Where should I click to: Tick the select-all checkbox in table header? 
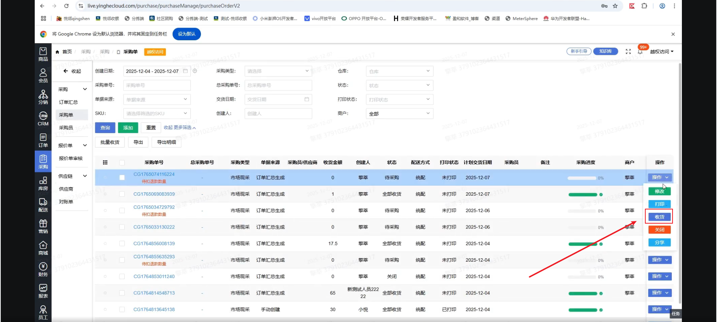122,162
